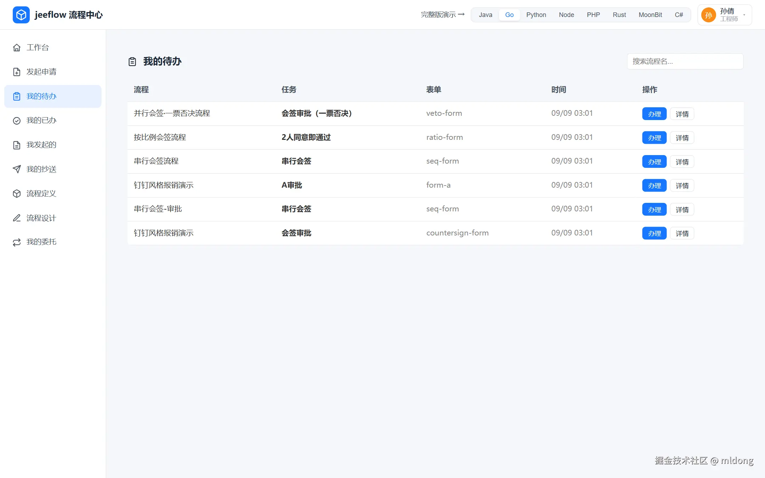Open 详情 for 串行会签-审批 row
Screen dimensions: 765x478
point(682,210)
